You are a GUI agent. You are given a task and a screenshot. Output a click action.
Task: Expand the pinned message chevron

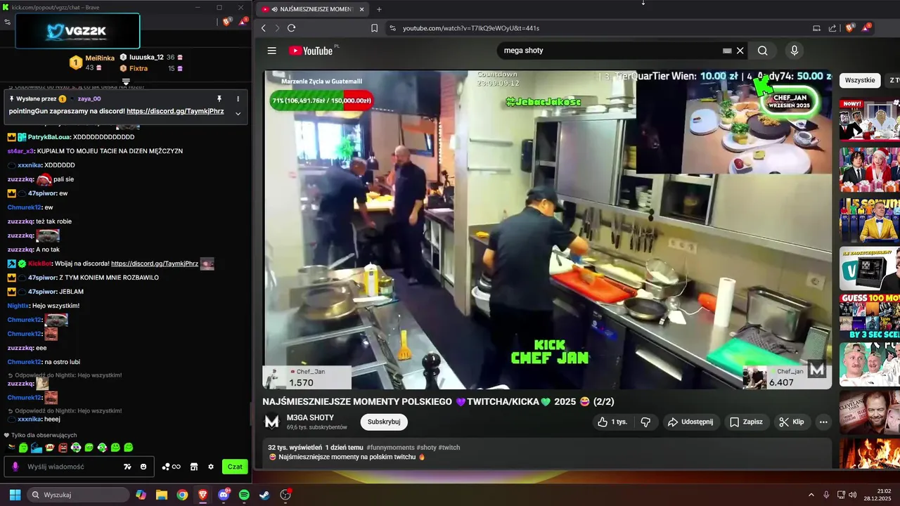coord(238,113)
